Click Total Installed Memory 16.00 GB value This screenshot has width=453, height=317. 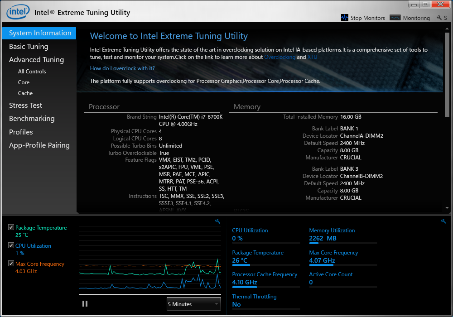[x=351, y=117]
